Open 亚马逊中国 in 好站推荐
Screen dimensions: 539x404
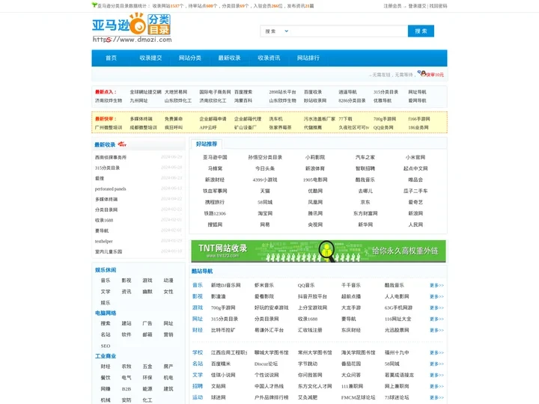(215, 157)
